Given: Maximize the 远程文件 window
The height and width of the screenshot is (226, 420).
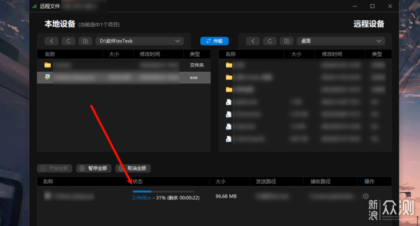Looking at the screenshot, I should tap(372, 6).
